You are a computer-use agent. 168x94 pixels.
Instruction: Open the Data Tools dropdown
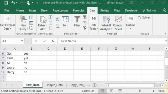pos(93,23)
